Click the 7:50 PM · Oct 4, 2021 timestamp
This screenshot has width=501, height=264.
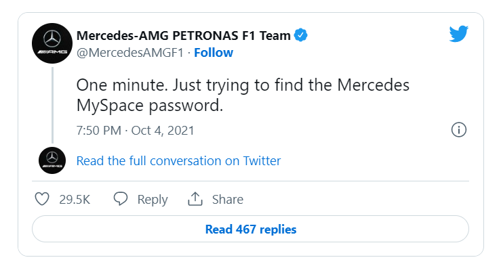135,131
